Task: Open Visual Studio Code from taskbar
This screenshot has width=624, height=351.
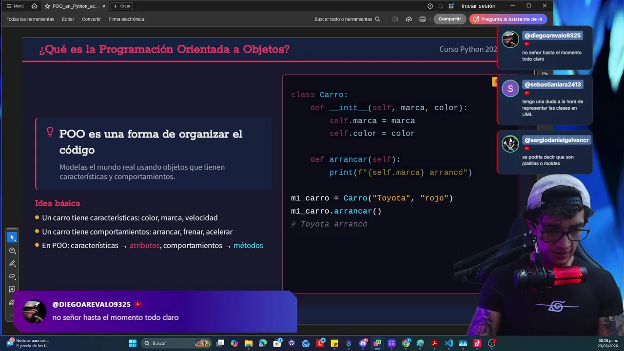Action: click(x=448, y=343)
